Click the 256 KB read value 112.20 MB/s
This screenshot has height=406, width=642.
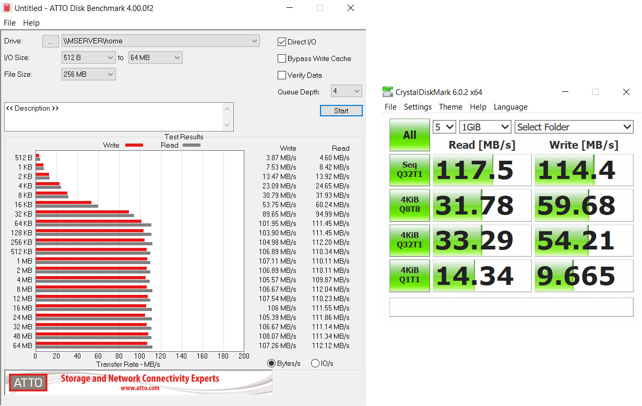(x=331, y=242)
